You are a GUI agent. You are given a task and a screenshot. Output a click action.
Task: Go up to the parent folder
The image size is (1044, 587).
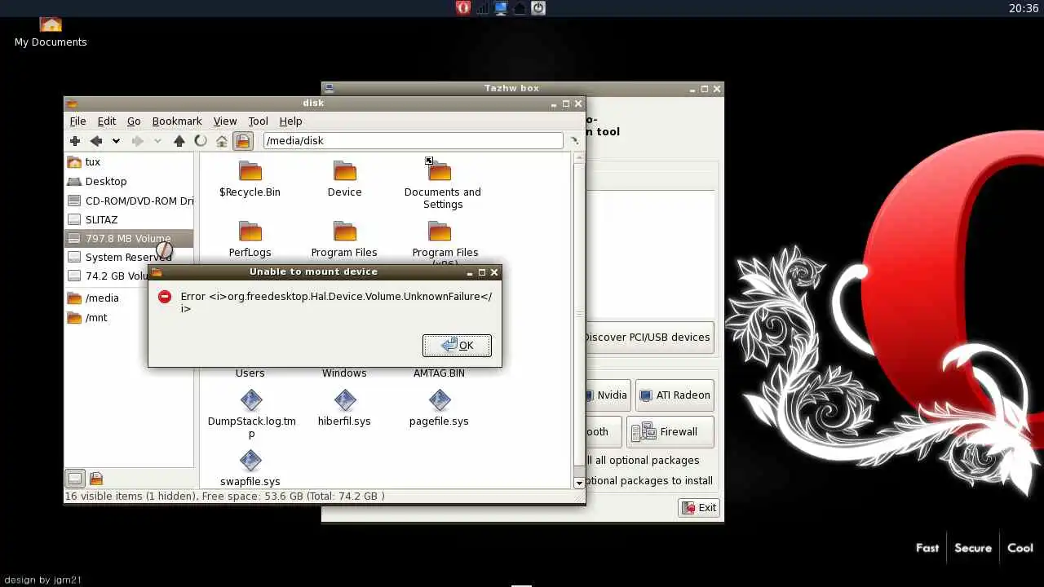(x=179, y=141)
